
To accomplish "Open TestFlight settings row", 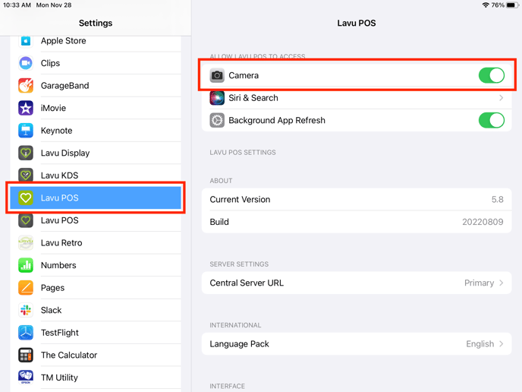I will click(96, 333).
